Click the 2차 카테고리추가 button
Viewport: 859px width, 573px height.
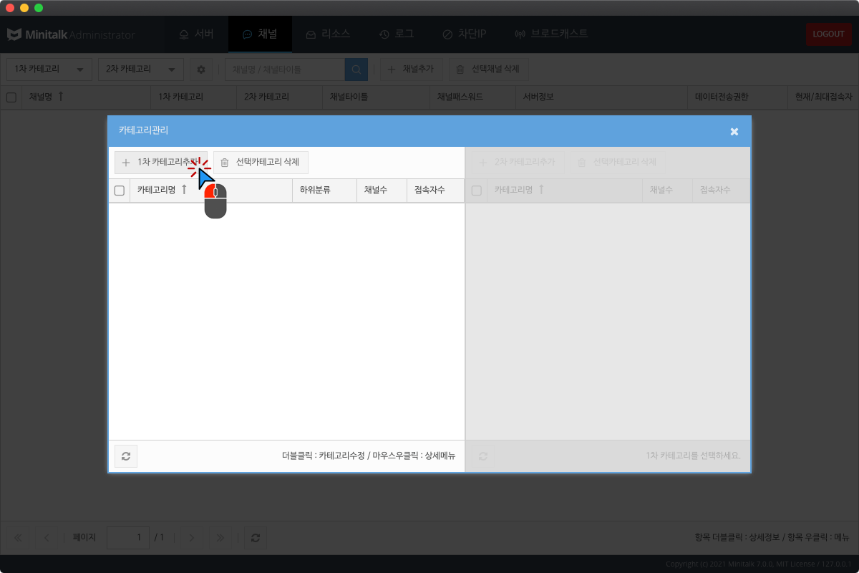518,163
